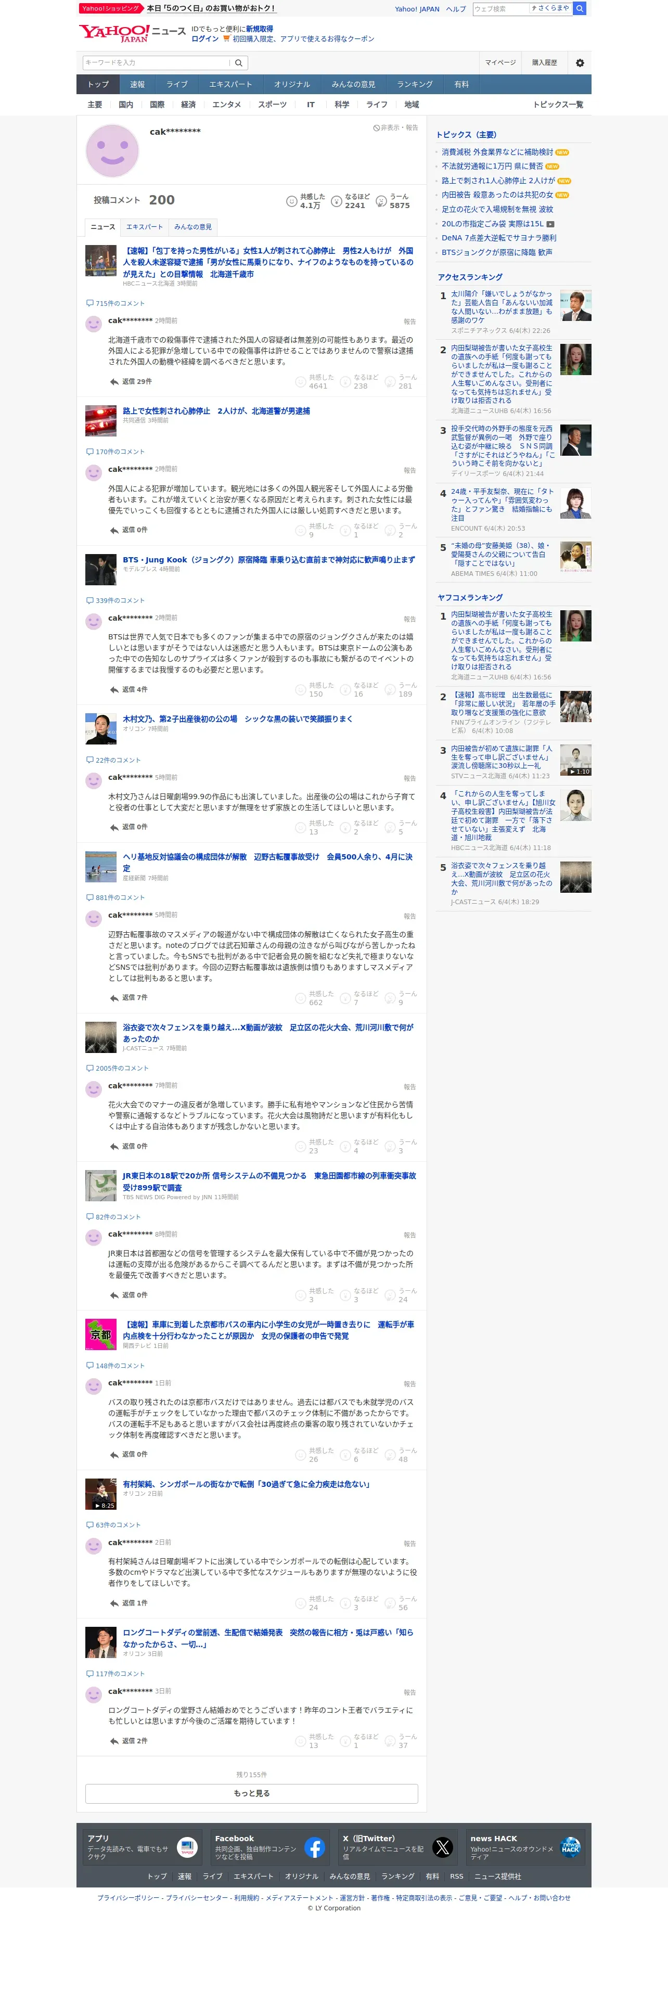This screenshot has height=2004, width=668.
Task: Open the 339件のコメント comment thread
Action: coord(115,600)
